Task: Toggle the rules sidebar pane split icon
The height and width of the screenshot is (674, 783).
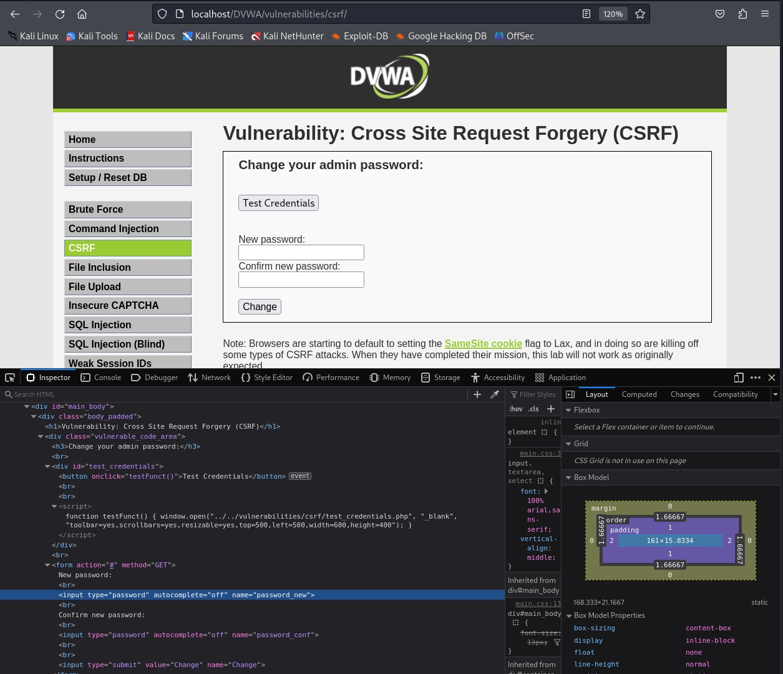Action: click(x=570, y=394)
